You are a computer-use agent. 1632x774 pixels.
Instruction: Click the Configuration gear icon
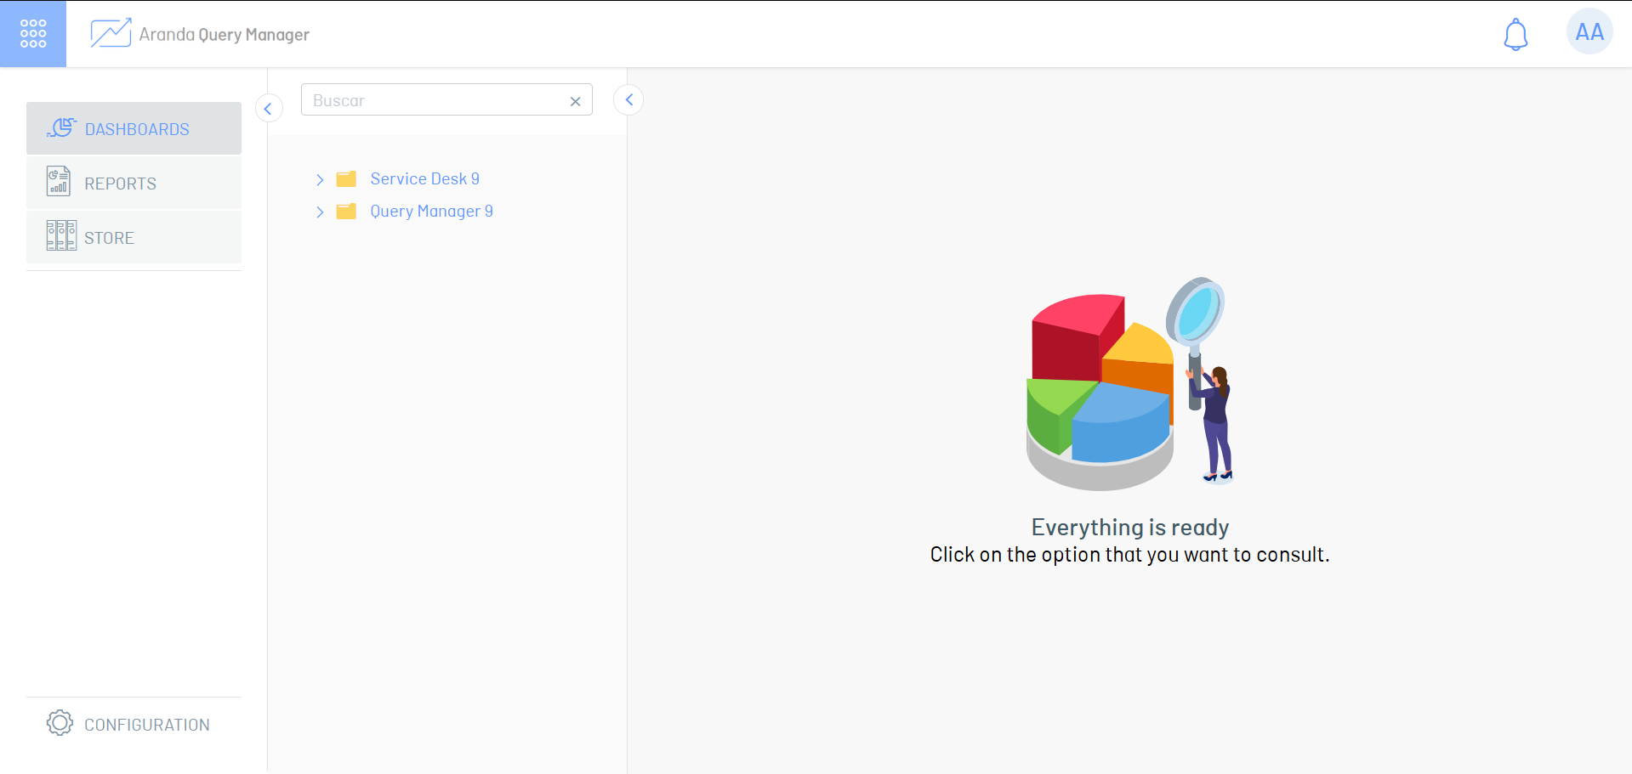coord(60,723)
